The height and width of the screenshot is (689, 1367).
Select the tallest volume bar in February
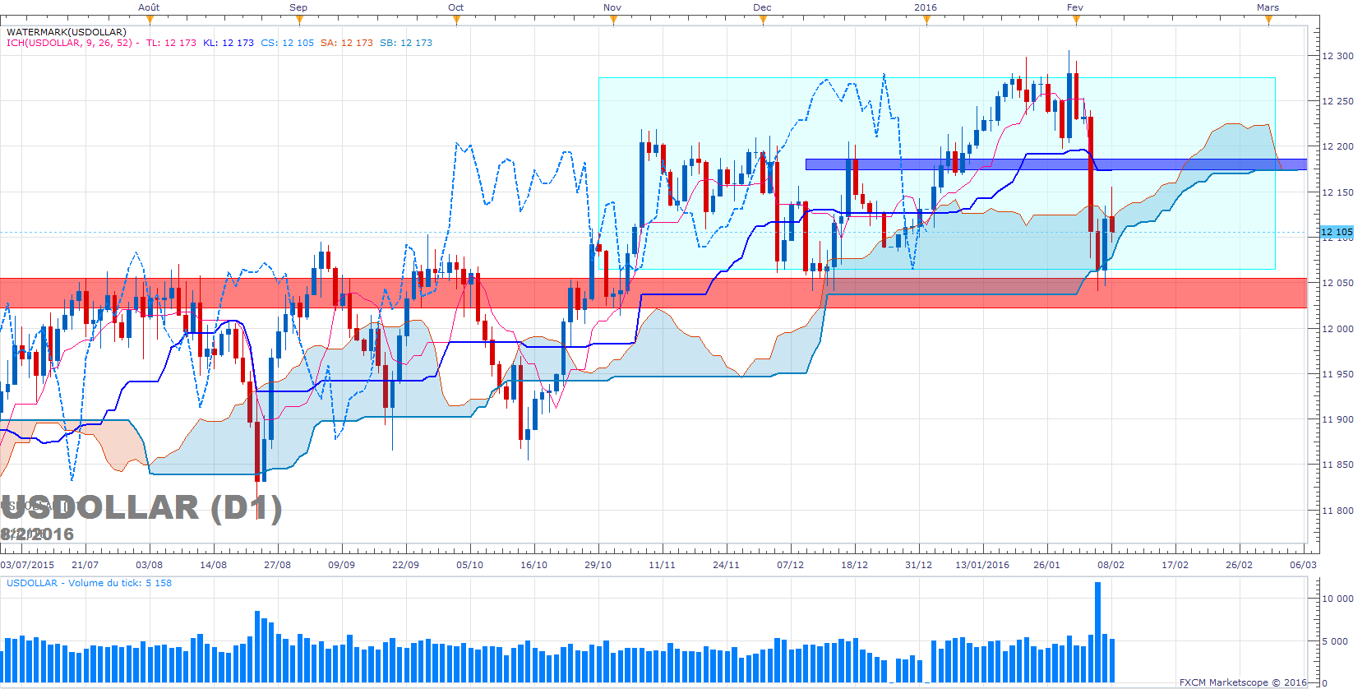(1097, 632)
